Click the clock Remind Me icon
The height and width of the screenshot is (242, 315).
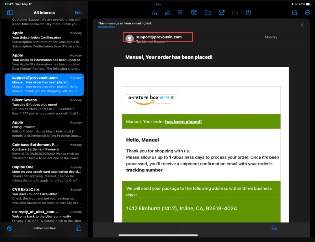pyautogui.click(x=248, y=13)
